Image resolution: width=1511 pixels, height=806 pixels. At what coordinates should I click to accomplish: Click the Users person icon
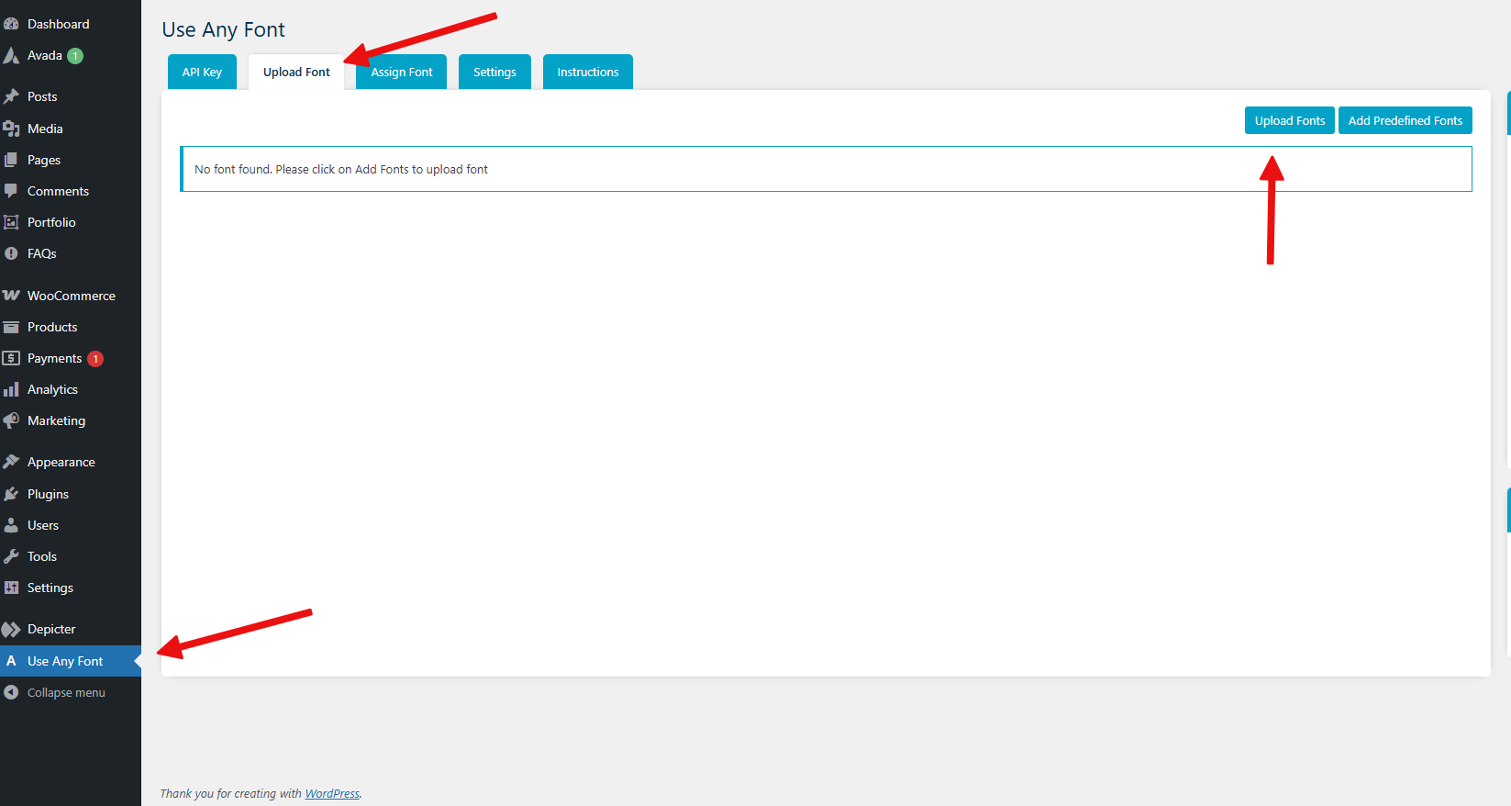(11, 525)
